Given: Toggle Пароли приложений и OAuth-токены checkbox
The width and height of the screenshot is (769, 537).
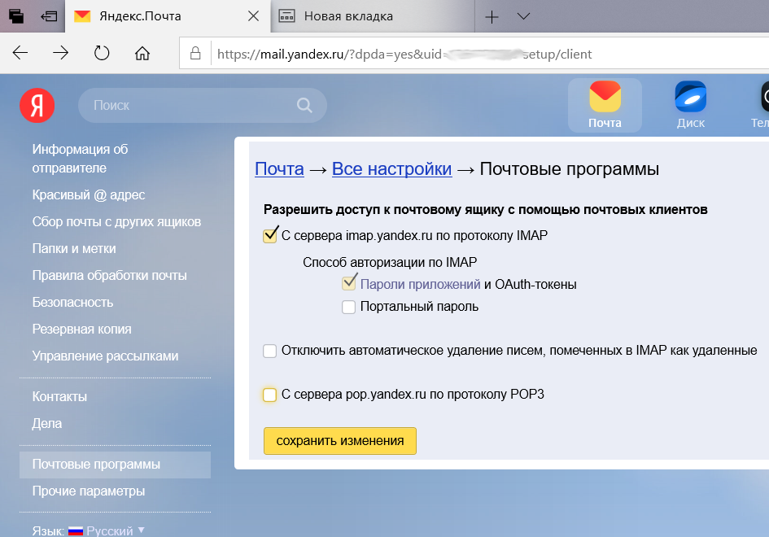Looking at the screenshot, I should tap(349, 283).
